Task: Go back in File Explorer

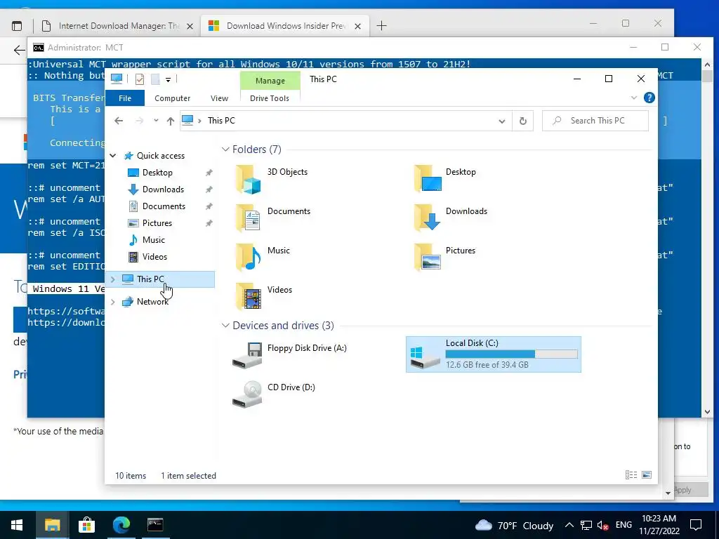Action: coord(119,121)
